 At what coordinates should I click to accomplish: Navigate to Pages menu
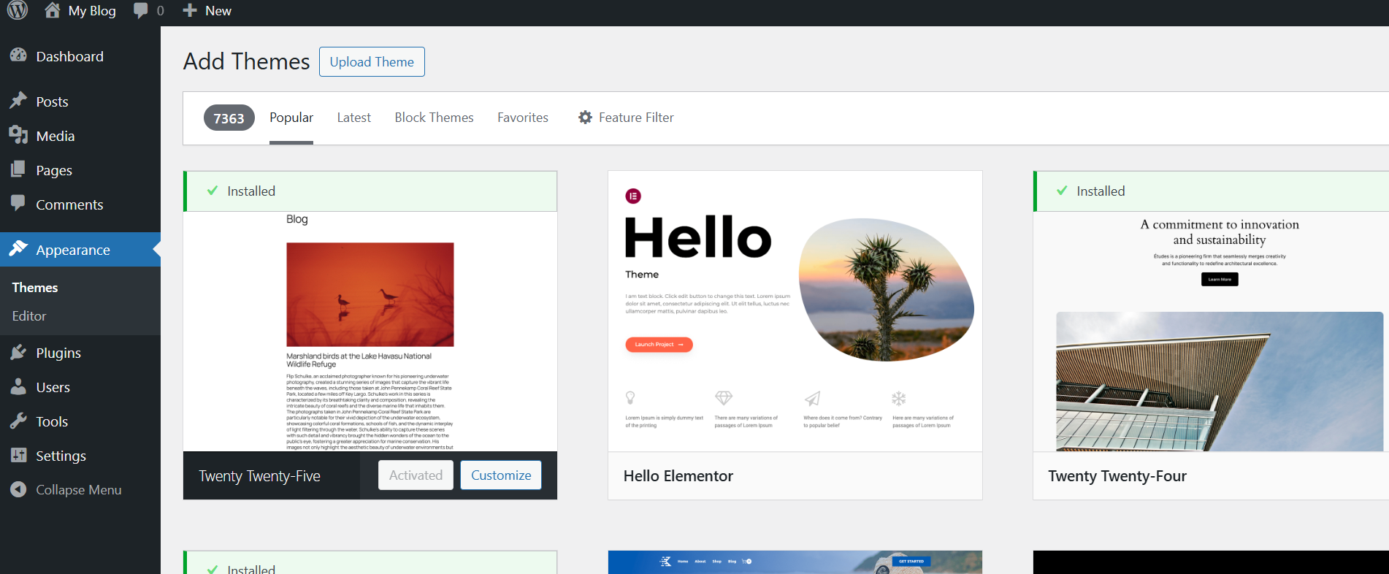coord(80,170)
